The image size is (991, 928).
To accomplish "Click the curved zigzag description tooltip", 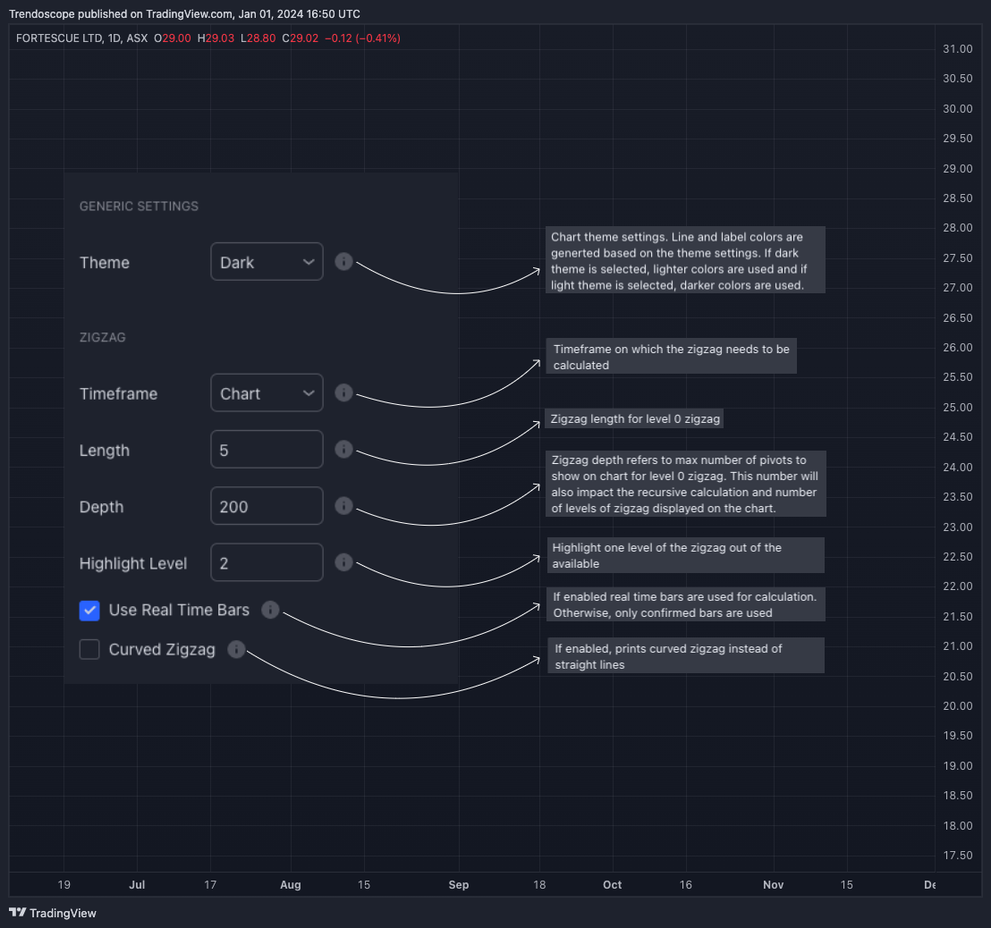I will coord(686,655).
